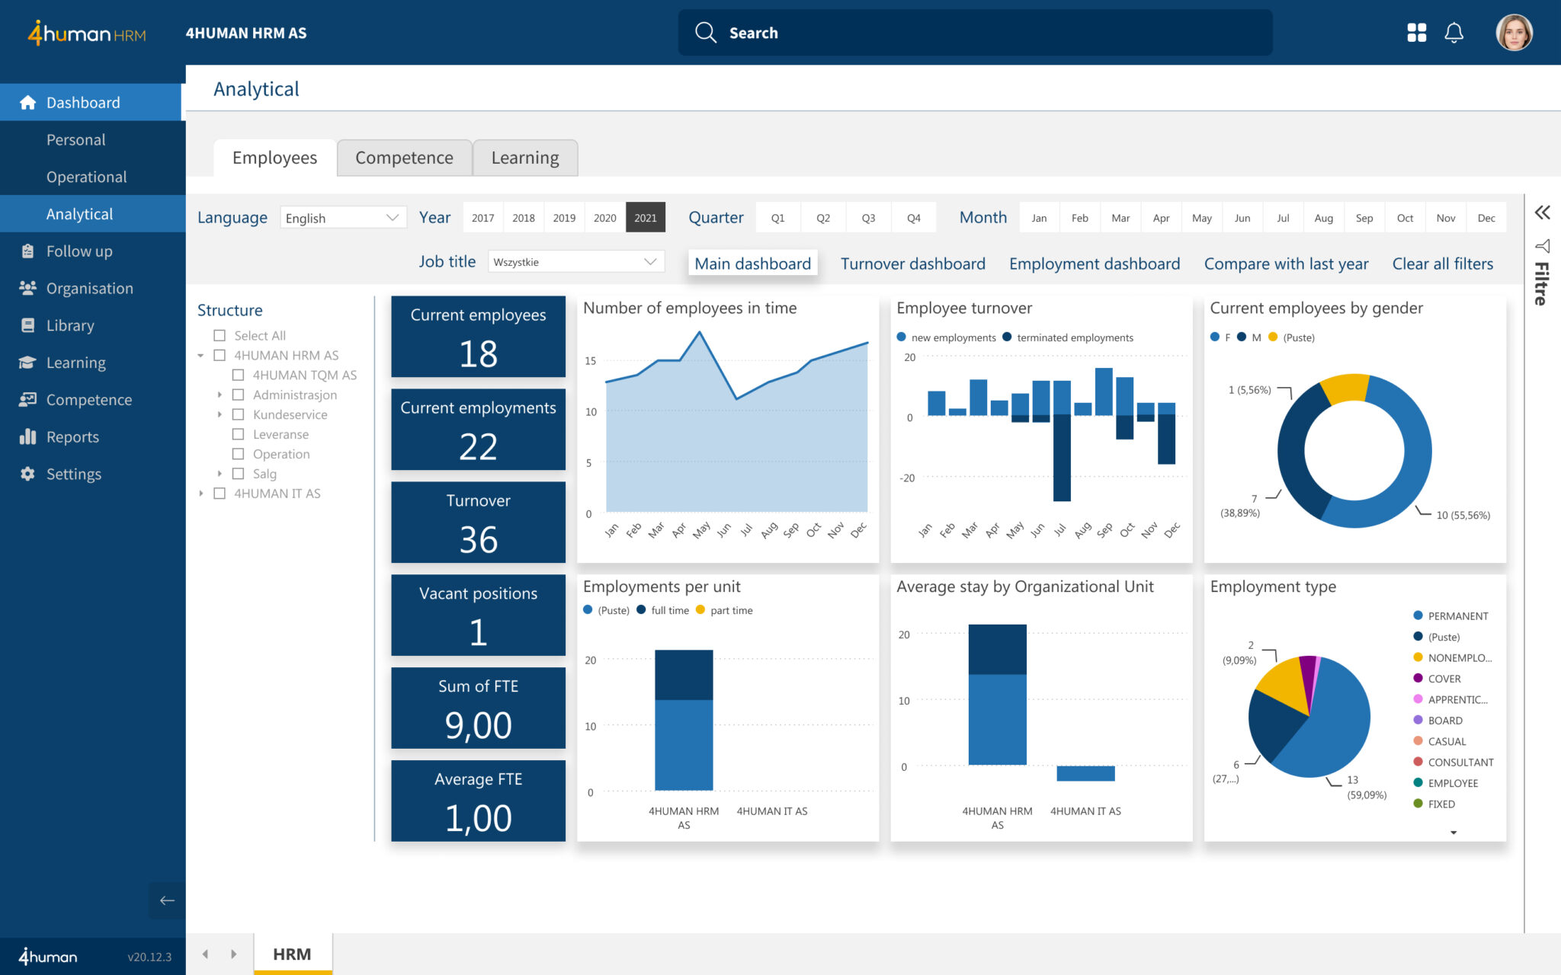Viewport: 1561px width, 975px height.
Task: Open the Follow up sidebar icon
Action: pyautogui.click(x=24, y=249)
